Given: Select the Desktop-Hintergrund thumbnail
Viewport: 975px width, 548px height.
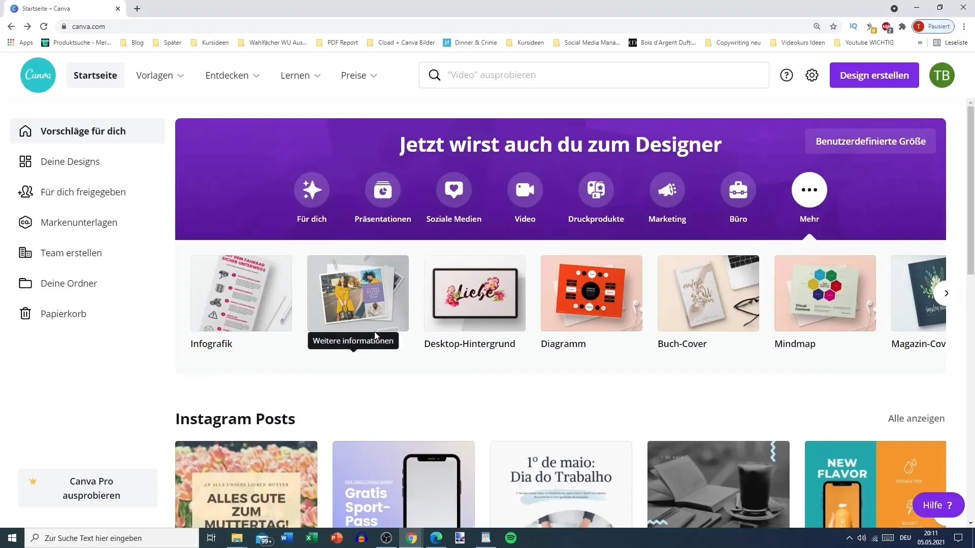Looking at the screenshot, I should click(475, 293).
